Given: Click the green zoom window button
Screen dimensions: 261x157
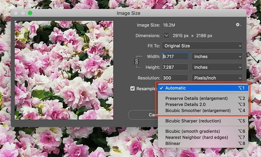Looking at the screenshot, I should pyautogui.click(x=30, y=13).
